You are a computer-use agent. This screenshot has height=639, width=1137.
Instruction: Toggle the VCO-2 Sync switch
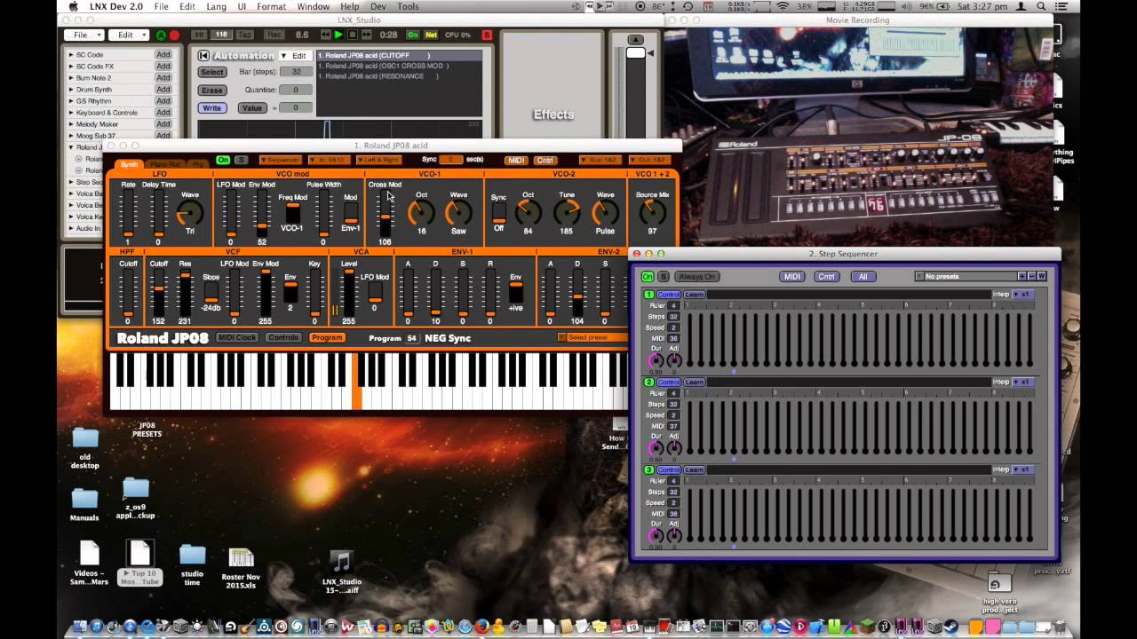coord(498,213)
